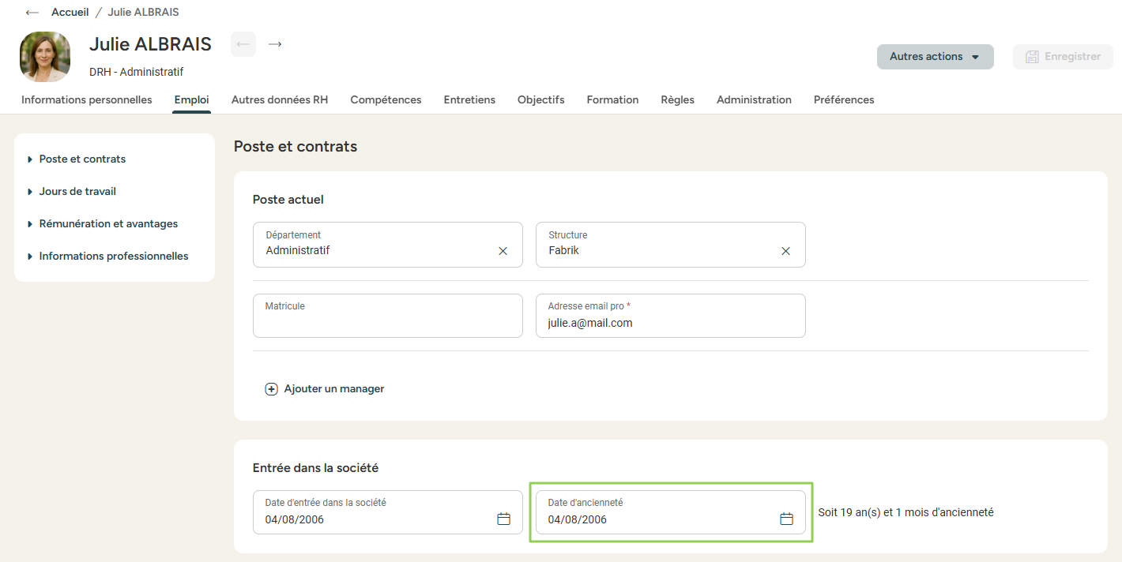Open the Compétences tab
The width and height of the screenshot is (1122, 562).
tap(386, 99)
